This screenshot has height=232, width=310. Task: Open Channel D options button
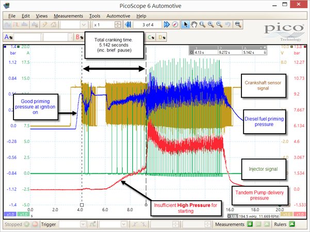(x=162, y=37)
